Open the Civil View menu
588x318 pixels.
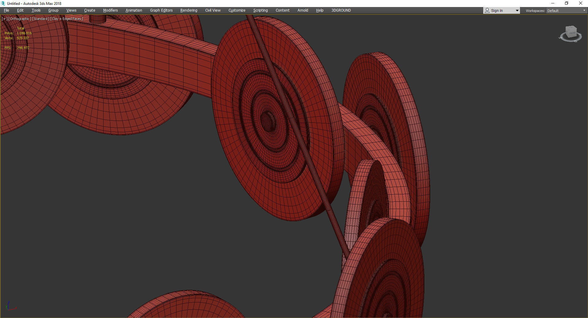coord(213,10)
